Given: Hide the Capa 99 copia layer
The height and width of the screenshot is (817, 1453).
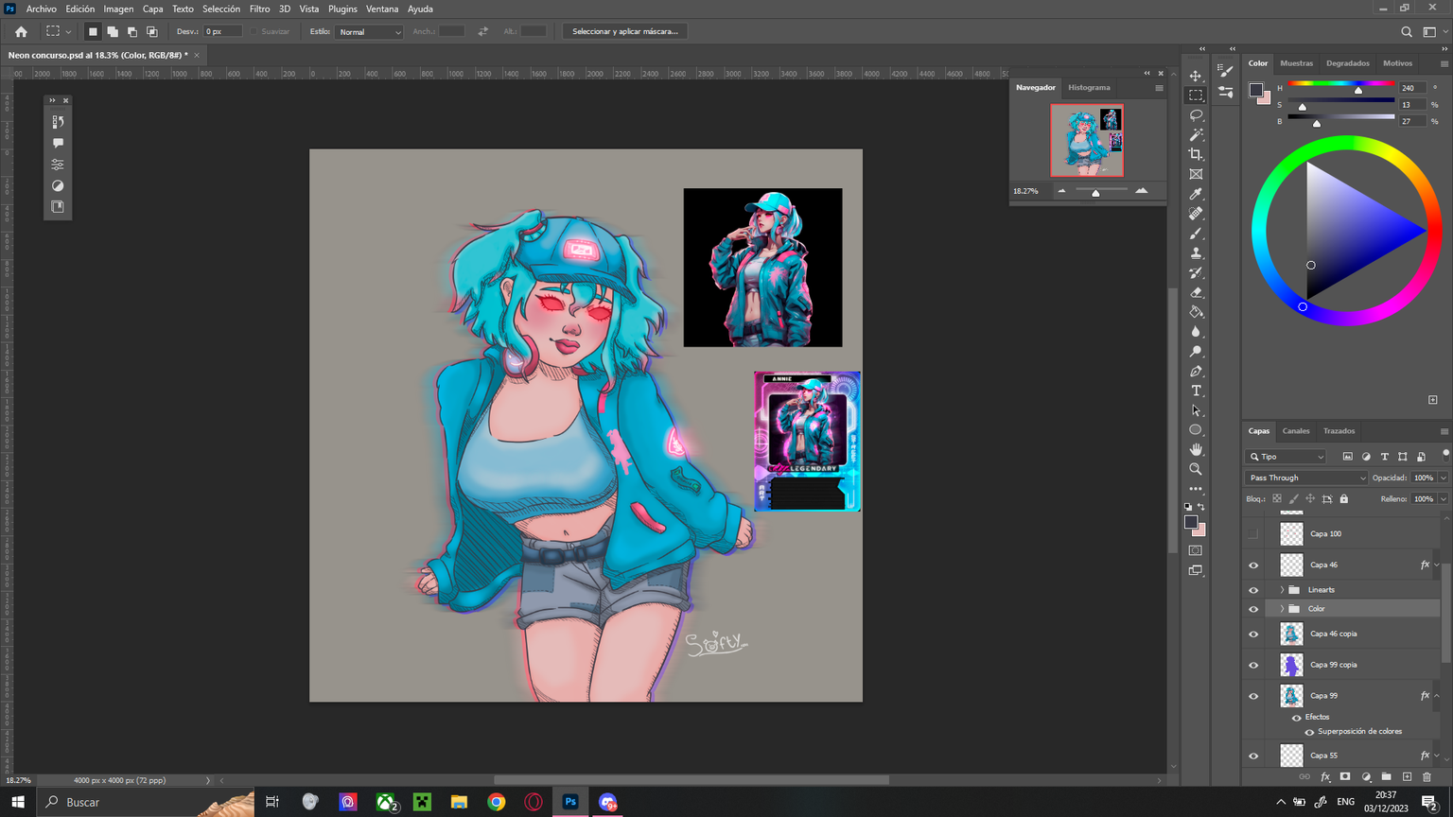Looking at the screenshot, I should pyautogui.click(x=1253, y=666).
